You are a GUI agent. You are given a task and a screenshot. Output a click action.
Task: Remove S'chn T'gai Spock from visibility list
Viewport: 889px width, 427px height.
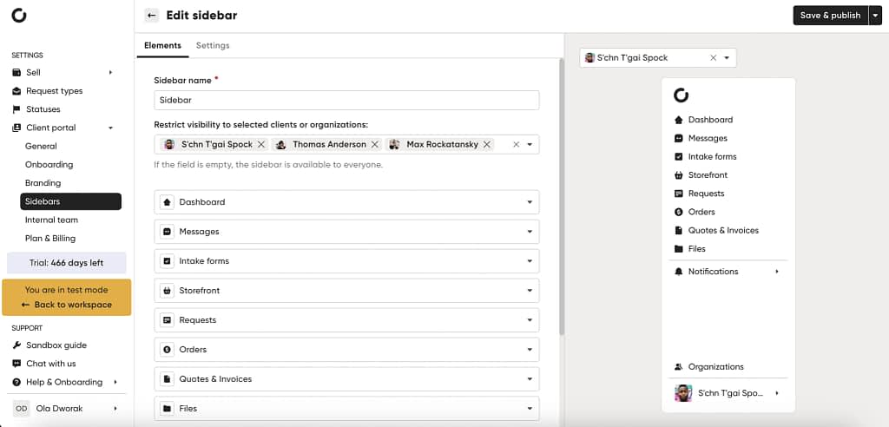point(261,145)
